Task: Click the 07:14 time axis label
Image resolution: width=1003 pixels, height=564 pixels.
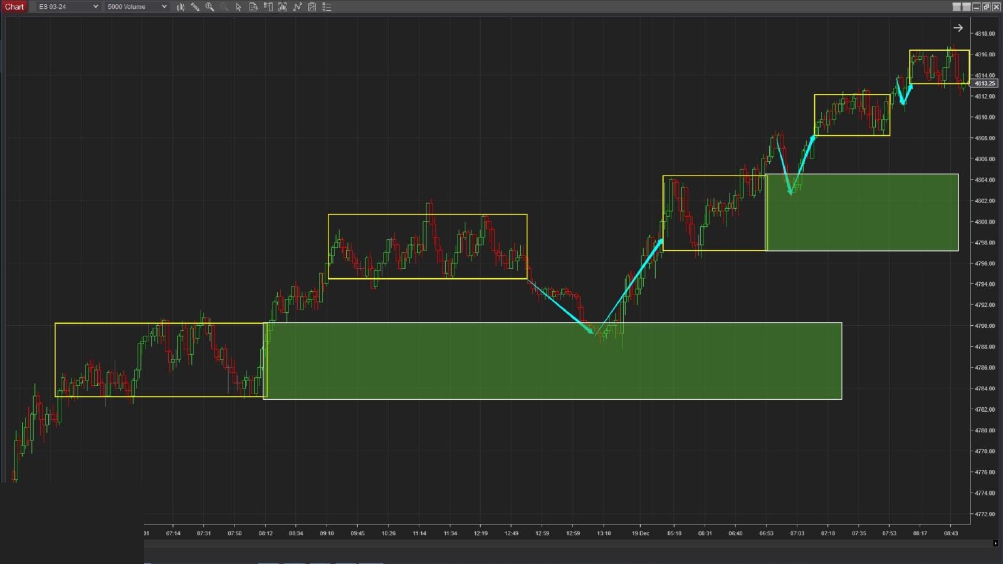Action: click(173, 534)
